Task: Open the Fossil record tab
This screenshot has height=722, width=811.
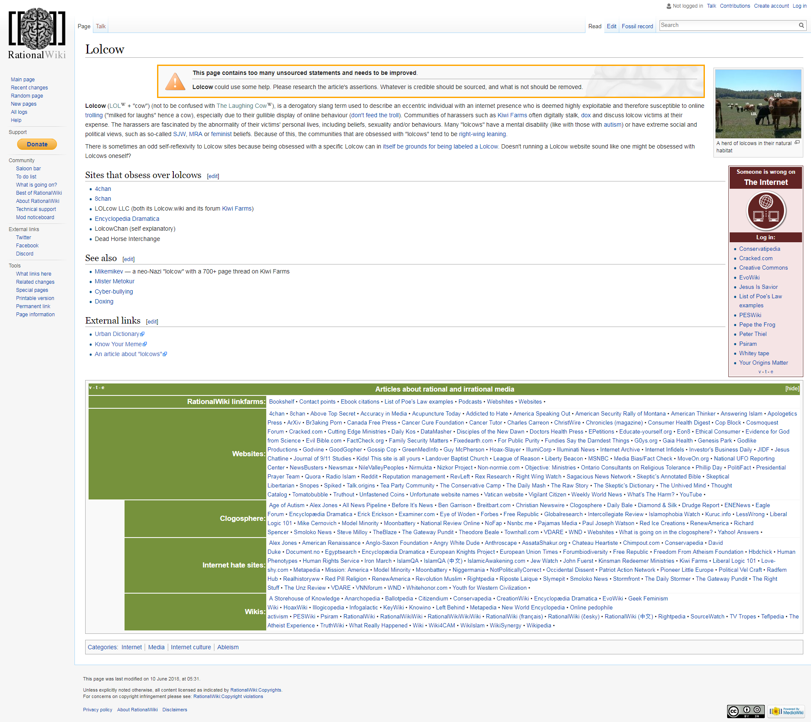Action: pyautogui.click(x=637, y=26)
